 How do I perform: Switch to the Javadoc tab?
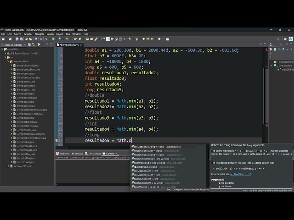78,154
